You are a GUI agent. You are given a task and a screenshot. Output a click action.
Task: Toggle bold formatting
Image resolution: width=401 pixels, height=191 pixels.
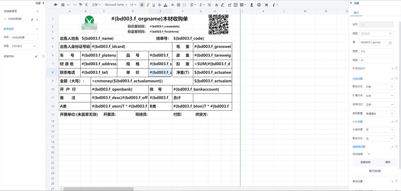pos(142,5)
